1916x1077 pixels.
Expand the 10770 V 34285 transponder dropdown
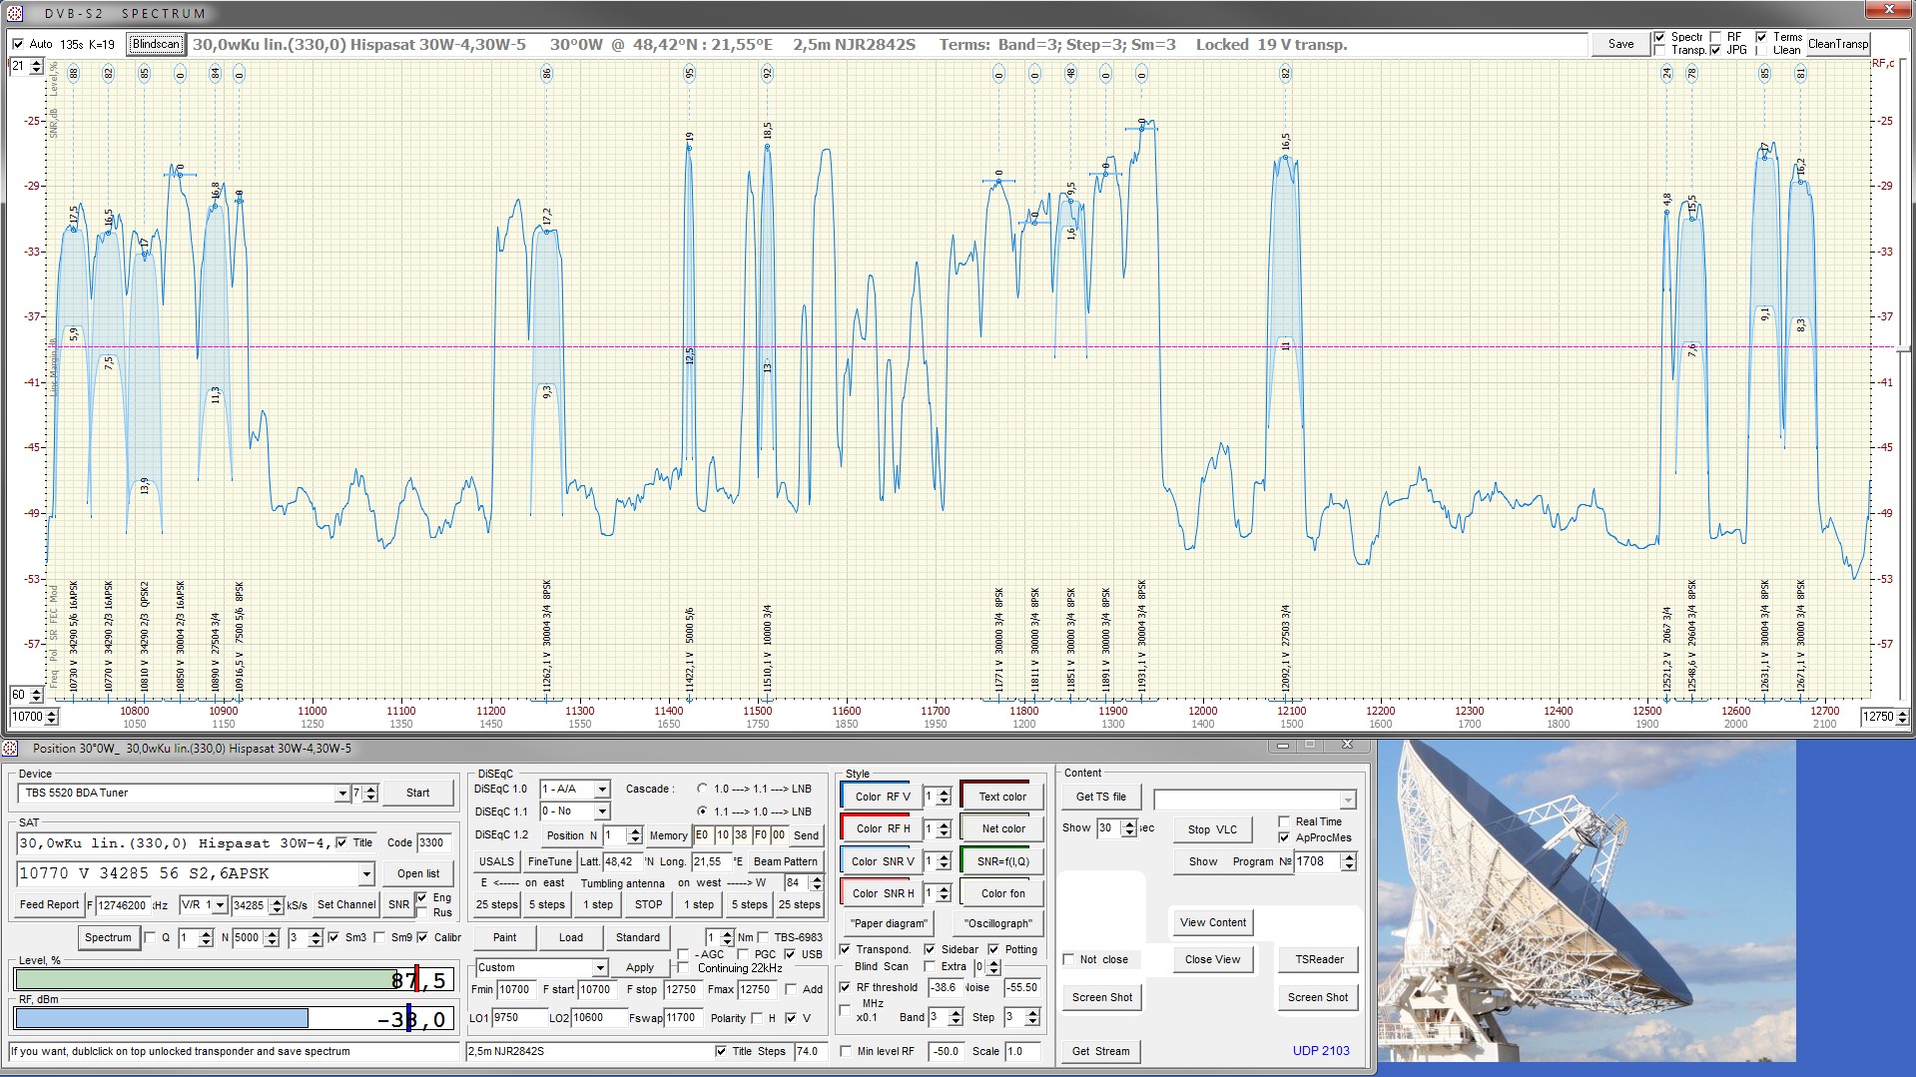(x=366, y=873)
